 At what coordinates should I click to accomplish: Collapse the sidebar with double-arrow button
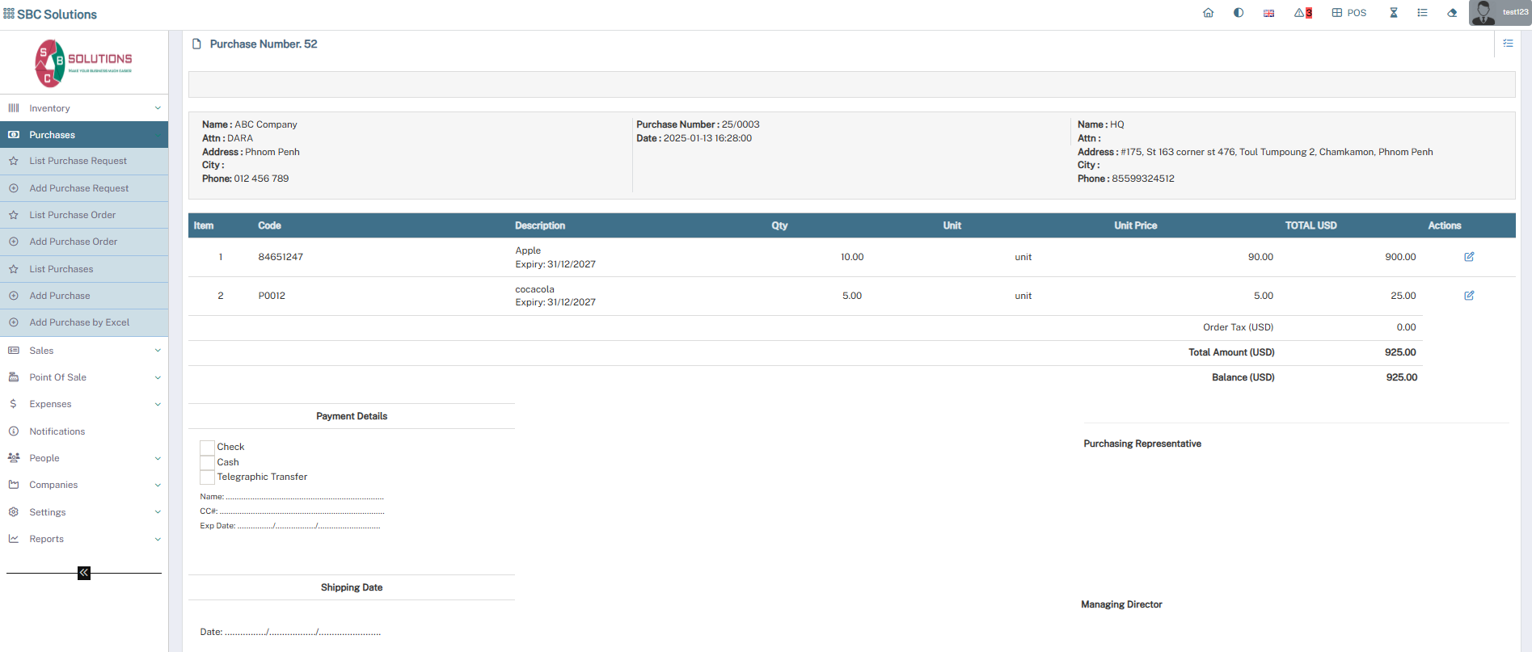pyautogui.click(x=84, y=573)
